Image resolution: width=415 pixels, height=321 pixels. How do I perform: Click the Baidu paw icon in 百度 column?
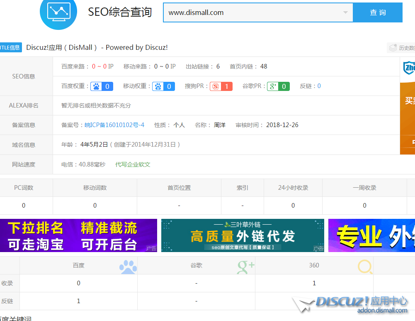coord(128,267)
